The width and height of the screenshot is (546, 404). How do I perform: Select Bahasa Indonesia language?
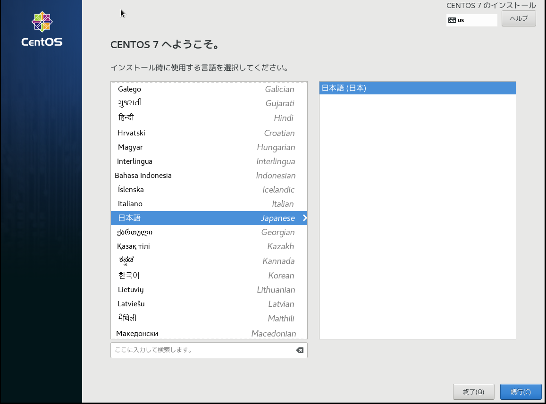(209, 176)
